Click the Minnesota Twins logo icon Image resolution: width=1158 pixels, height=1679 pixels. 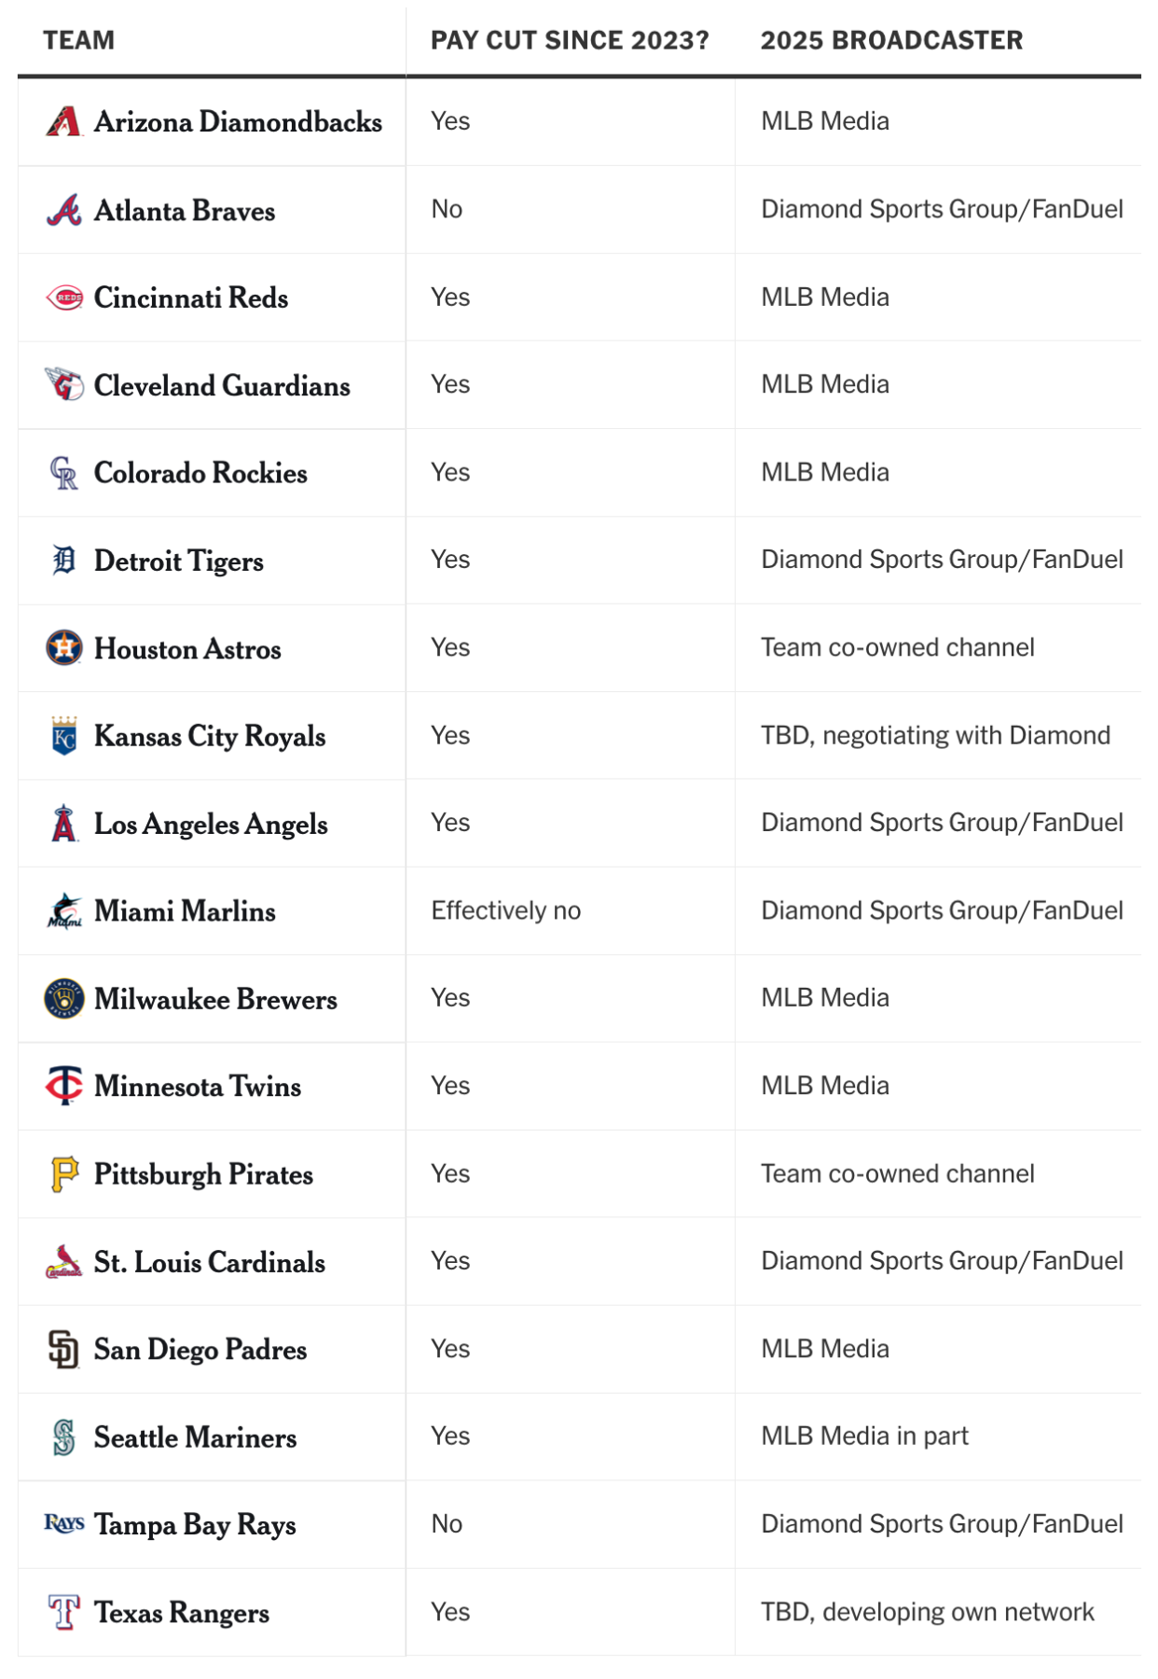(x=63, y=1086)
